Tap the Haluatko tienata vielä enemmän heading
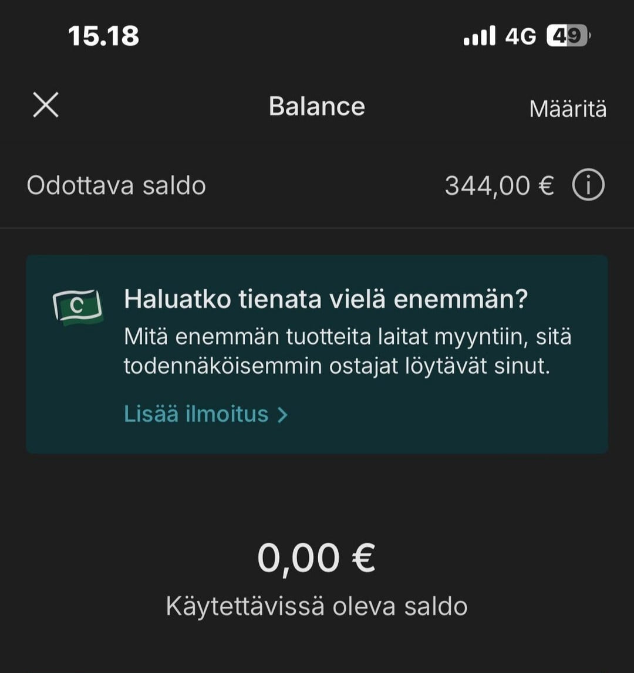The height and width of the screenshot is (673, 634). pyautogui.click(x=326, y=300)
